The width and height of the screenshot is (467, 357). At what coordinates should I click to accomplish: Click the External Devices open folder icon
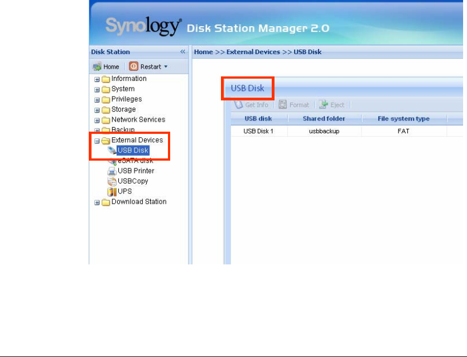105,141
